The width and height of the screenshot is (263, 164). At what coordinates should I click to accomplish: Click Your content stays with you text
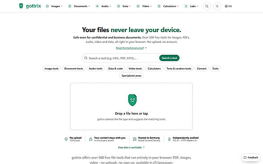click(110, 138)
